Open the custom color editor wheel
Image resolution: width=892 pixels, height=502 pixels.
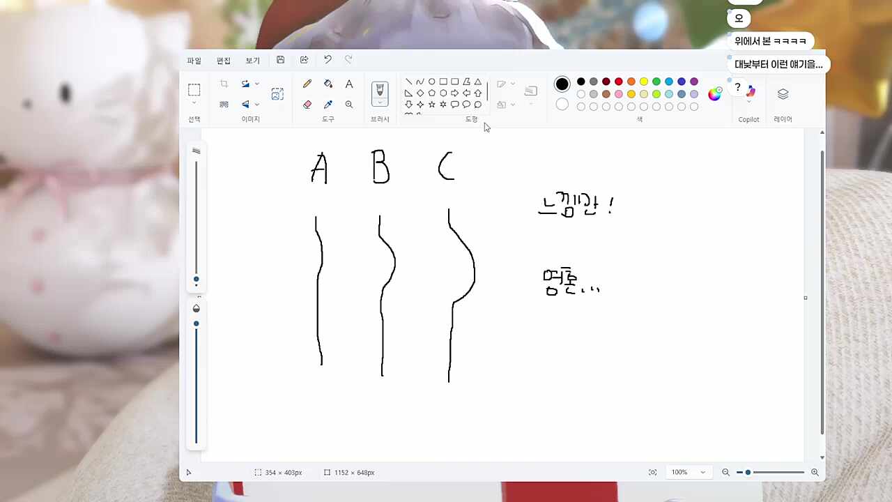(714, 93)
